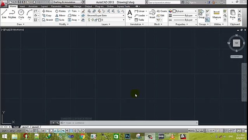Viewport: 248px width, 140px height.
Task: Click Edit block
Action: click(x=161, y=16)
